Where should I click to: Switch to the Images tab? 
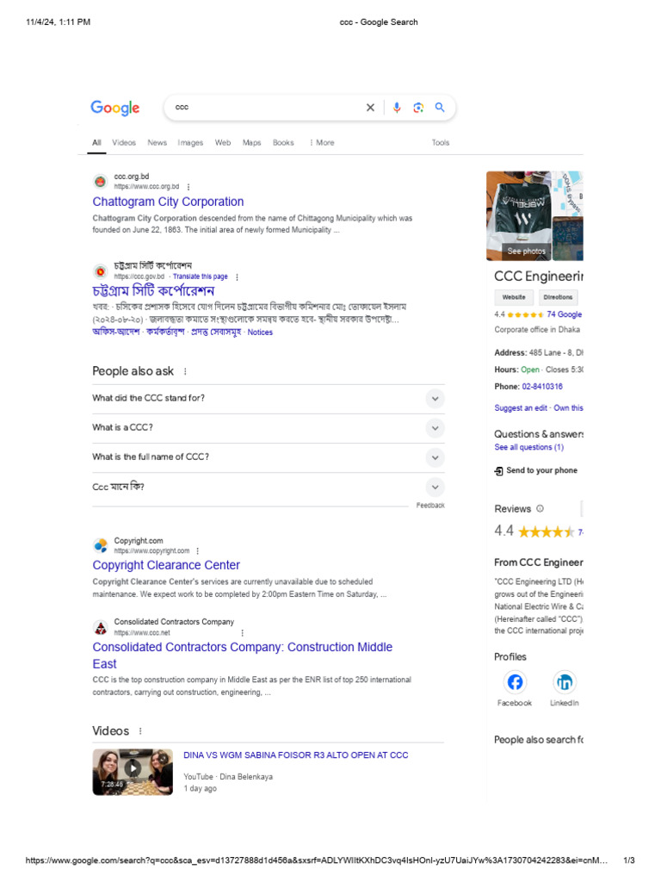[190, 143]
